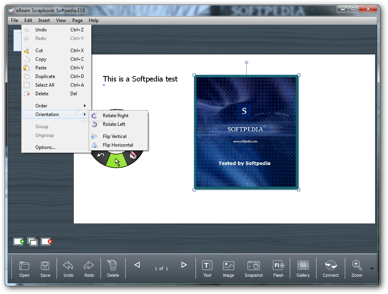Go to the previous page with the left triangle
Image resolution: width=388 pixels, height=294 pixels.
[x=137, y=265]
